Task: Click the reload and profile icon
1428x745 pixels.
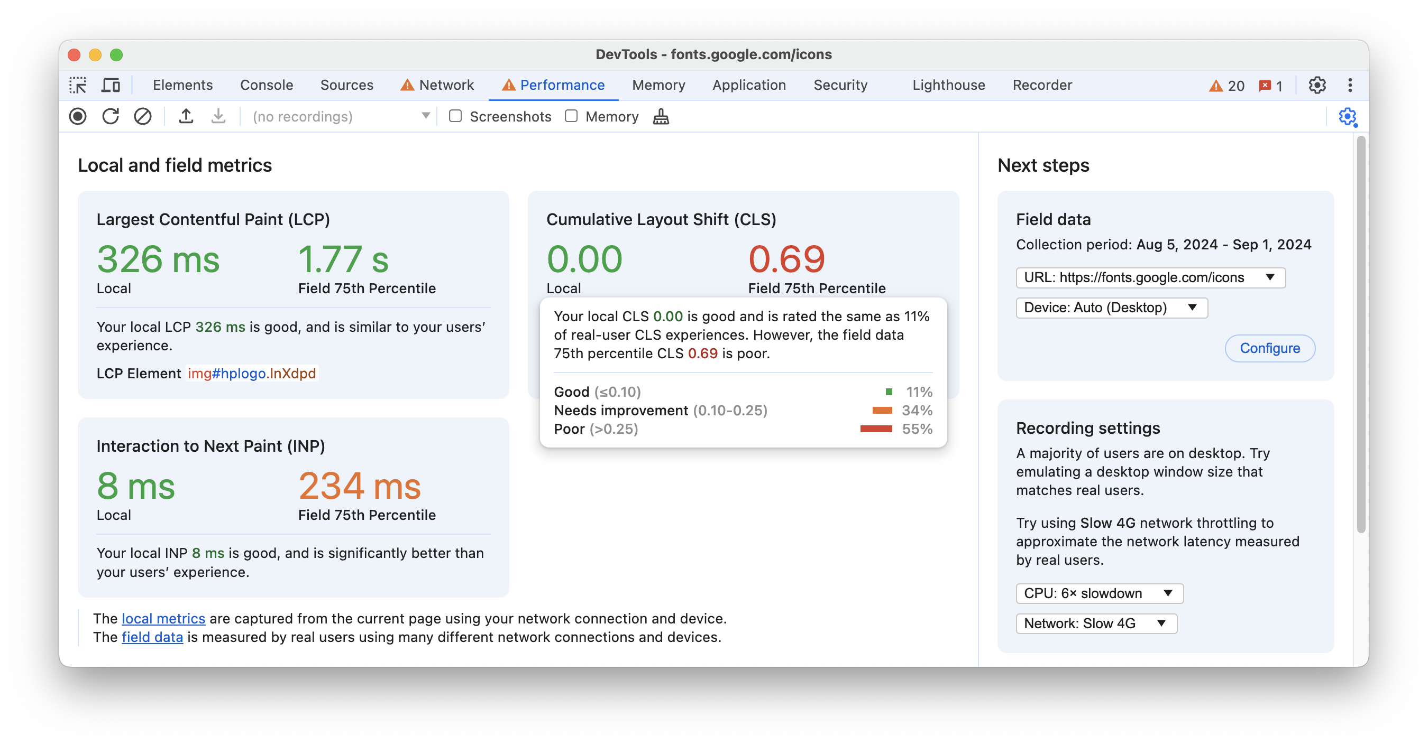Action: (111, 116)
